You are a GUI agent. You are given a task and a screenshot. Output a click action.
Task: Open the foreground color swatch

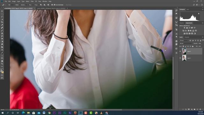[1, 71]
